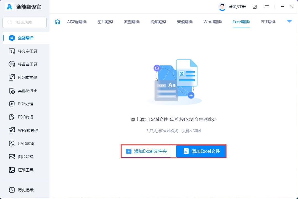Switch to 音频翻译 tab
The image size is (298, 199).
(185, 22)
